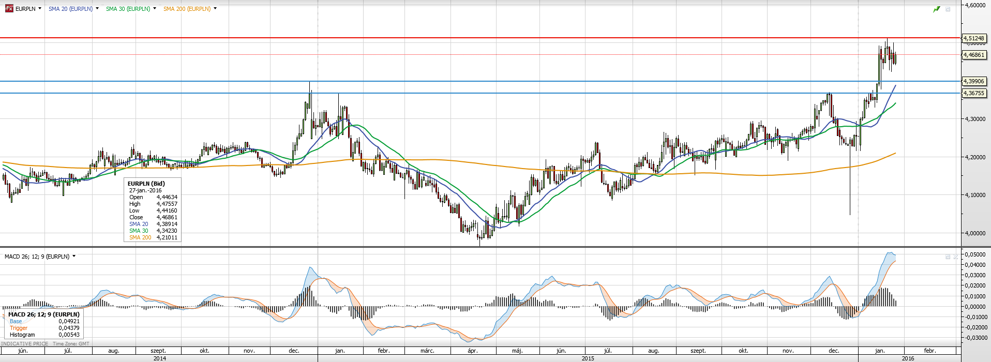Click the EURPLN series label
Viewport: 991px width, 362px height.
pyautogui.click(x=25, y=9)
